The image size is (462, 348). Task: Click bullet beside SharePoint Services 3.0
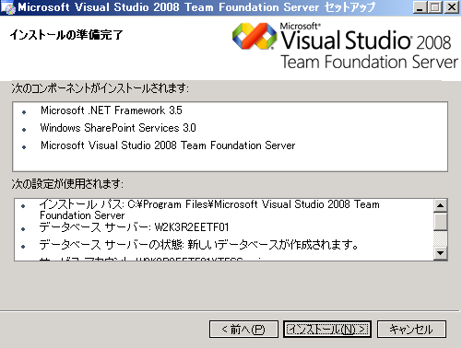24,130
